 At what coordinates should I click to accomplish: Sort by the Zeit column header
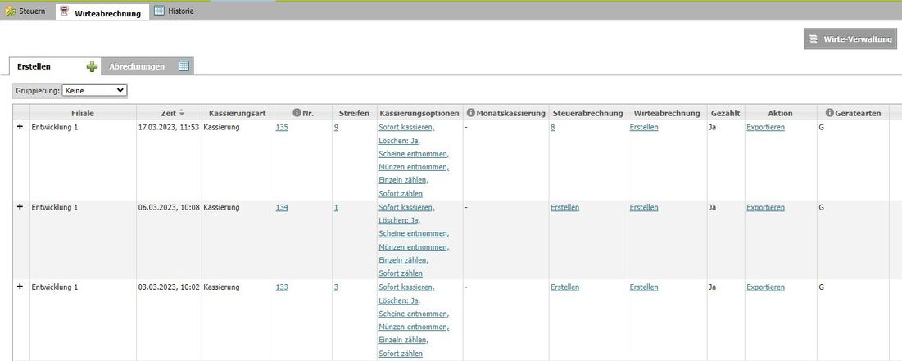pyautogui.click(x=169, y=113)
